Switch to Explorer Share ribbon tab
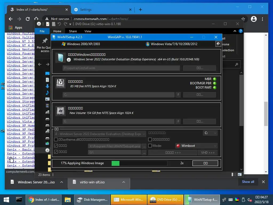This screenshot has width=273, height=205. [73, 31]
